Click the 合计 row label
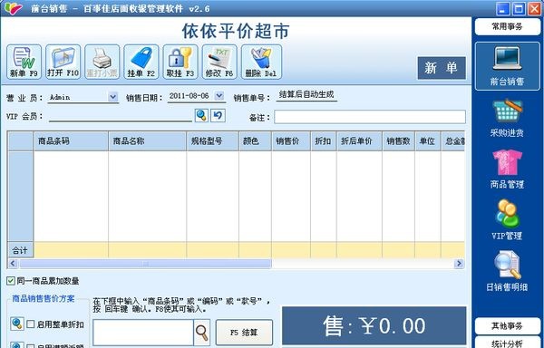 (20, 250)
